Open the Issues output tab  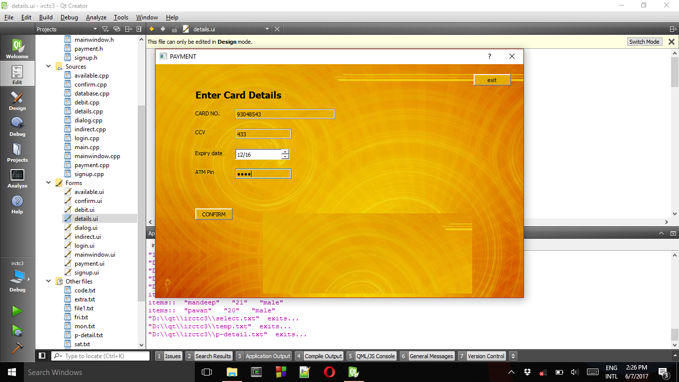tap(169, 356)
